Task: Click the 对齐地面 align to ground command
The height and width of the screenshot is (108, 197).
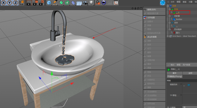Action: (154, 18)
